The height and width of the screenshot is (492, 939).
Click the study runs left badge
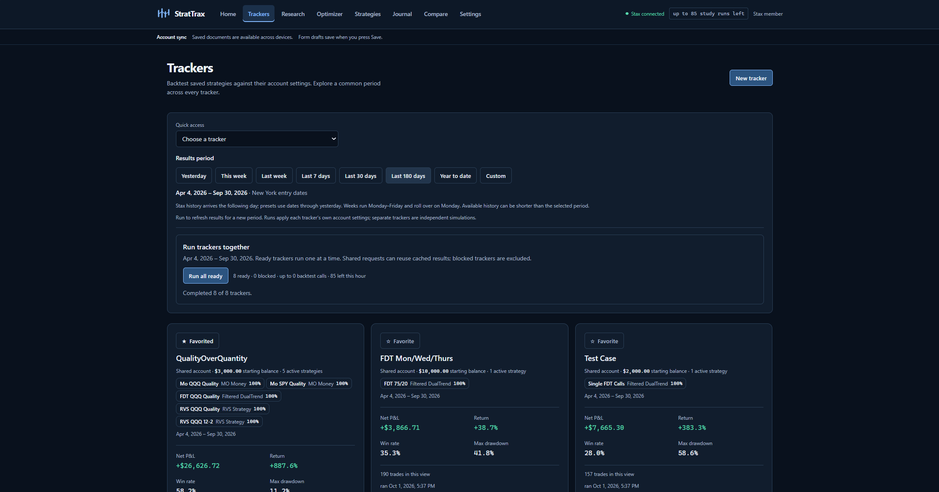coord(708,14)
